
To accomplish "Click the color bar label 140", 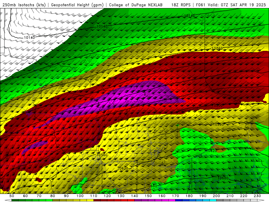I will pos(134,196).
